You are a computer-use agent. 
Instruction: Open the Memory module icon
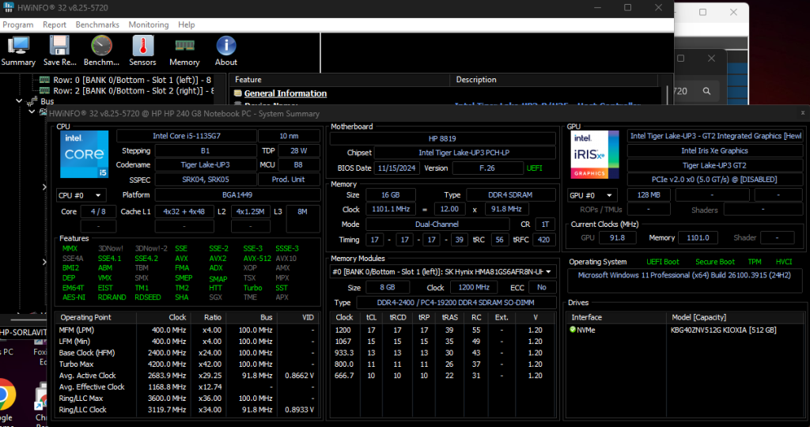click(184, 46)
